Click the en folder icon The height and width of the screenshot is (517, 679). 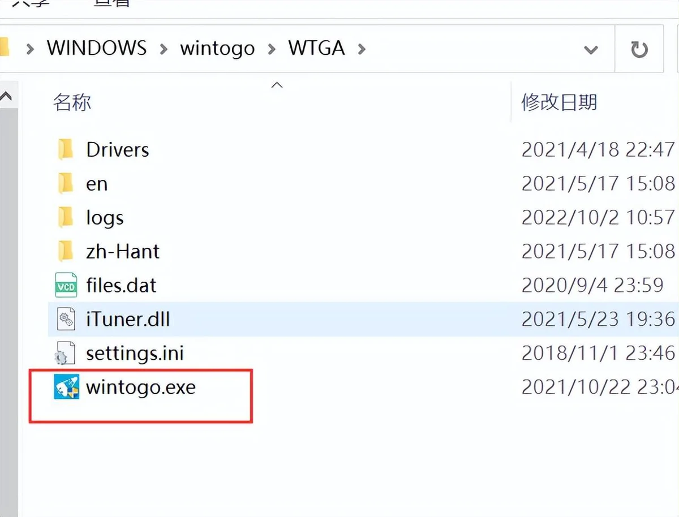pyautogui.click(x=66, y=184)
